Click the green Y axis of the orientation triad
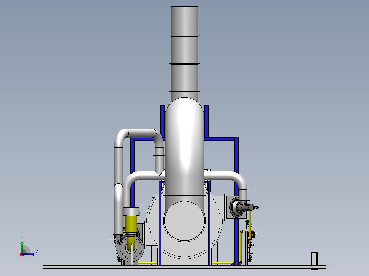The width and height of the screenshot is (369, 276). [x=22, y=247]
